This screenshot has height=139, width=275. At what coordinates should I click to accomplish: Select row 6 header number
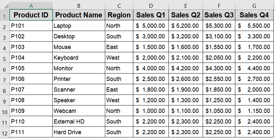[5, 69]
